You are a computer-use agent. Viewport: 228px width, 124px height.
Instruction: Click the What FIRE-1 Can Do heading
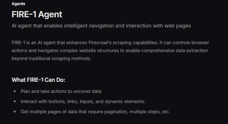point(38,80)
